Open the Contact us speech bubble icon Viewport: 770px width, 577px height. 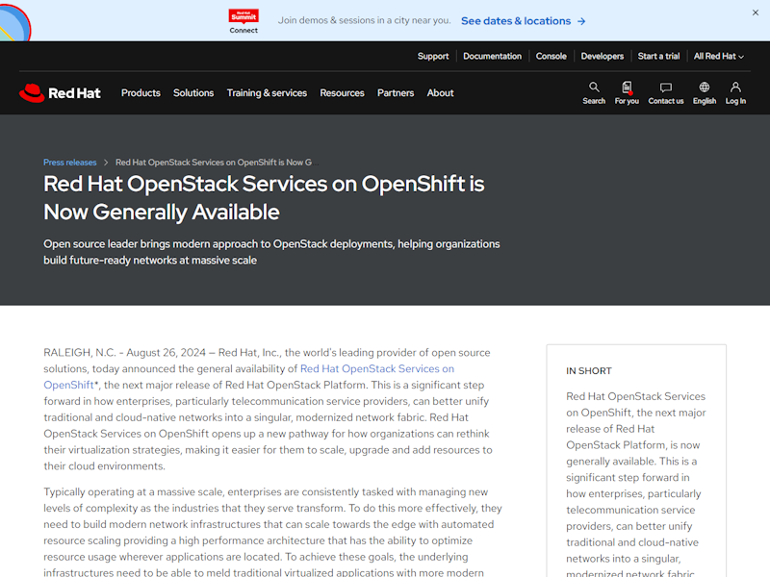(x=666, y=92)
